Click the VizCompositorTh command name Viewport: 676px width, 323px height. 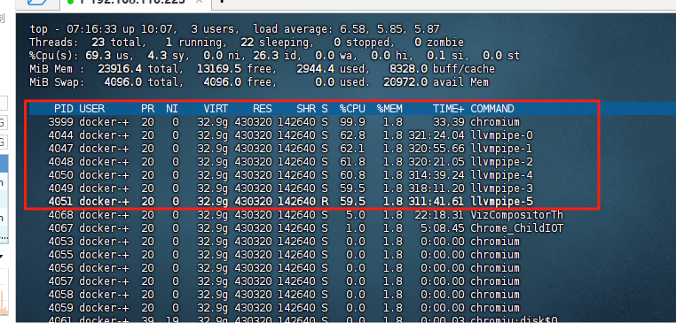516,215
